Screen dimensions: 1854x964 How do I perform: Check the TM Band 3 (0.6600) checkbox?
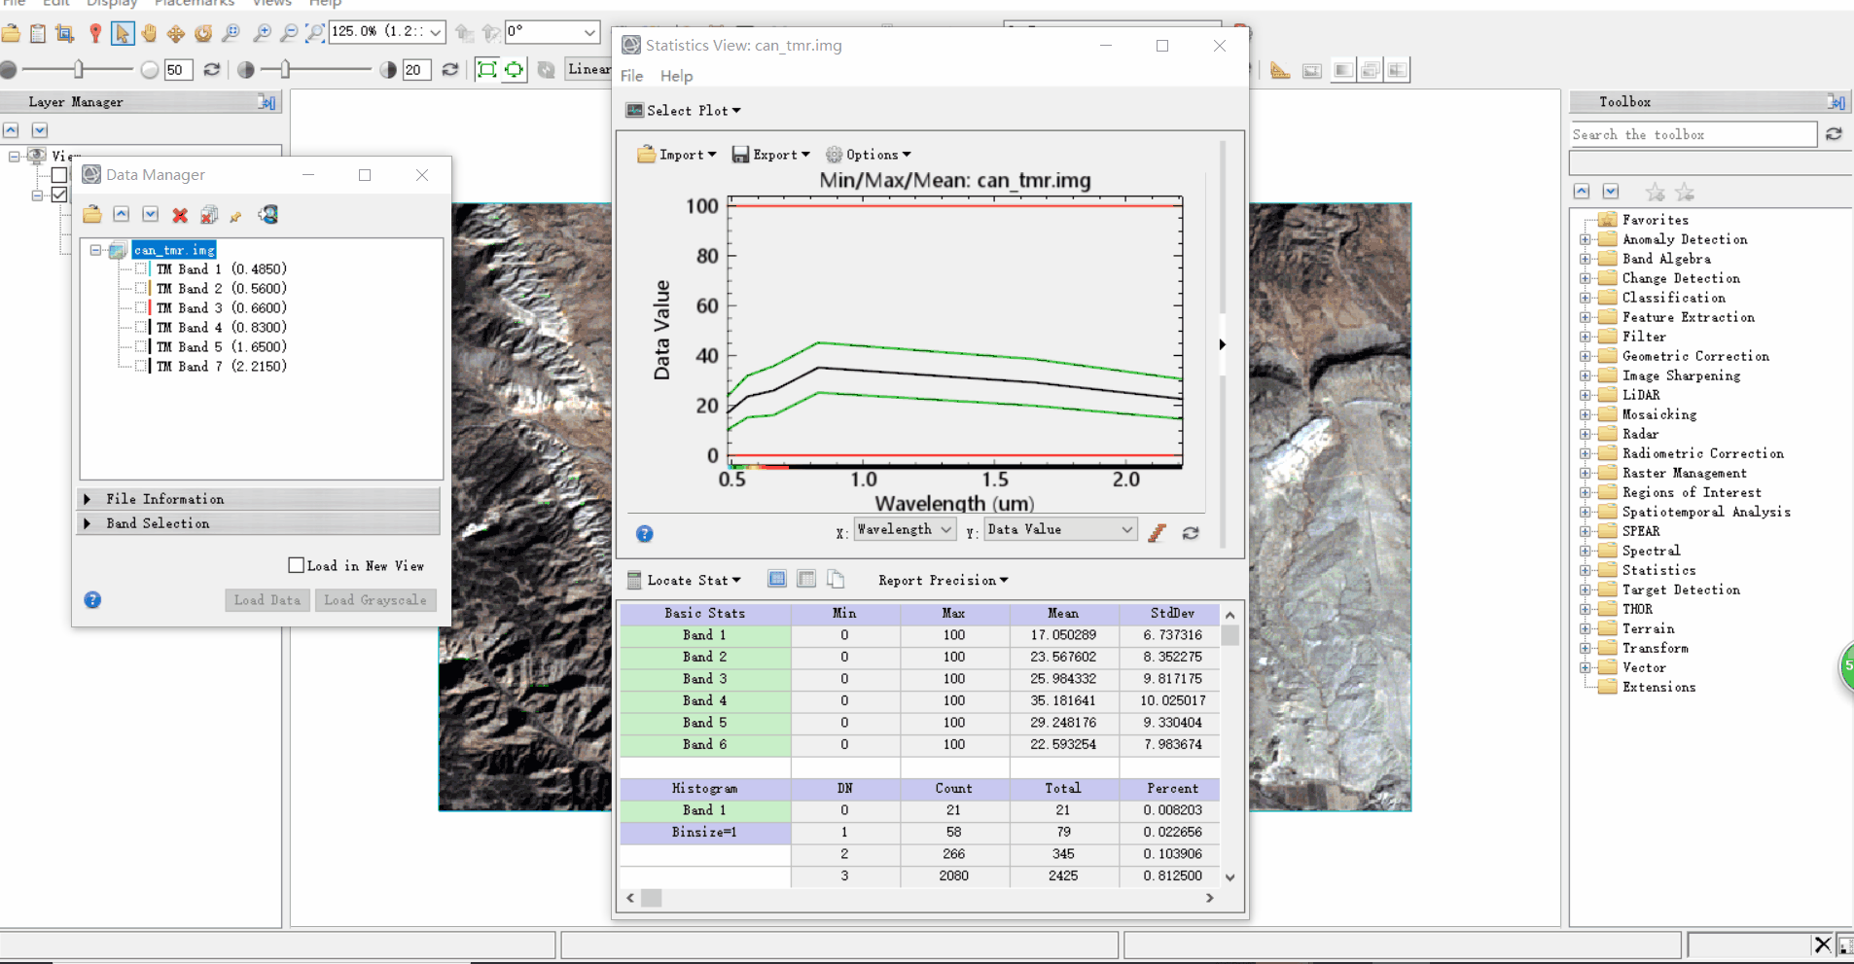(x=142, y=307)
